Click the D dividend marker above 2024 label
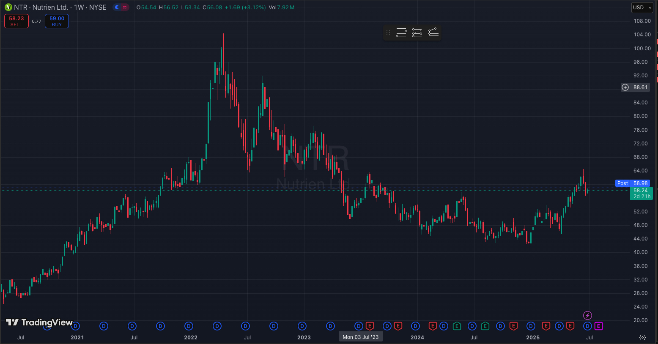Screen dimensions: 658x344 (415, 326)
